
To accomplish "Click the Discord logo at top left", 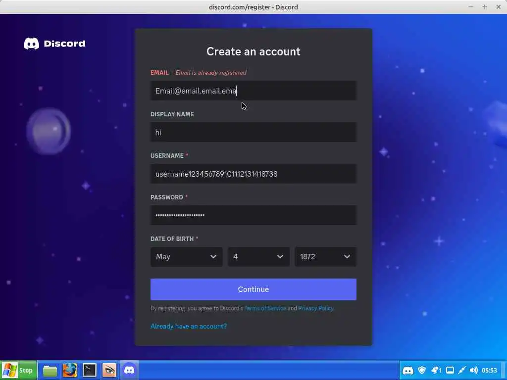I will pos(54,44).
